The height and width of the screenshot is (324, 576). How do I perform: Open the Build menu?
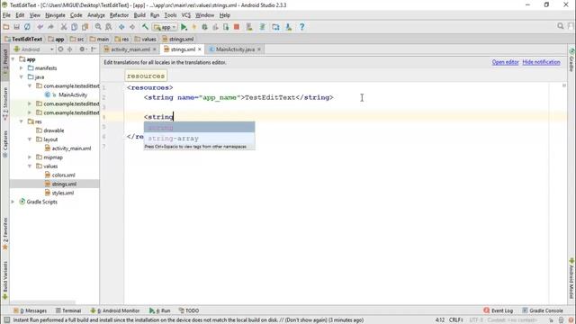pos(139,15)
